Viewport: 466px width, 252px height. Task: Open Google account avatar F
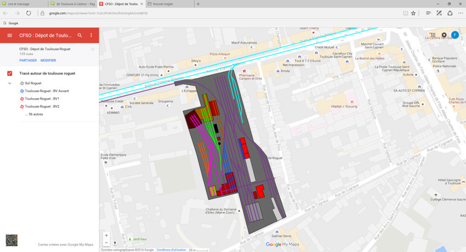click(x=455, y=35)
